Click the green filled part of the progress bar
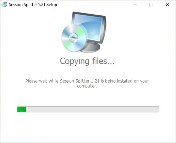176x143 pixels. [22, 109]
